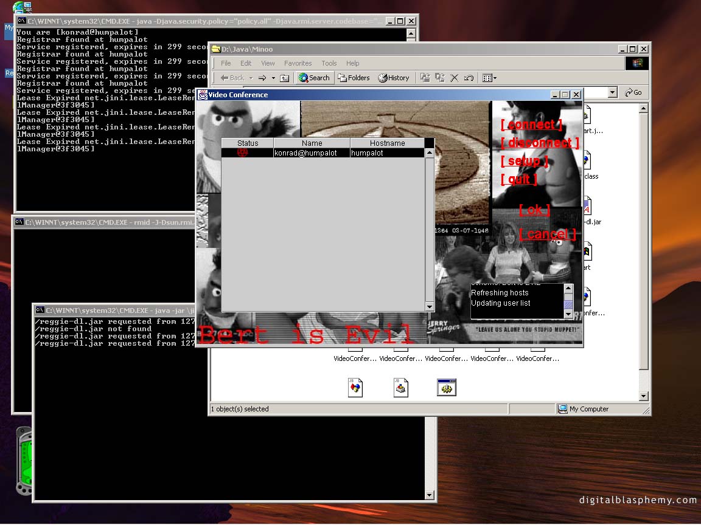Confirm with the [ok] link
701x525 pixels.
[x=534, y=210]
